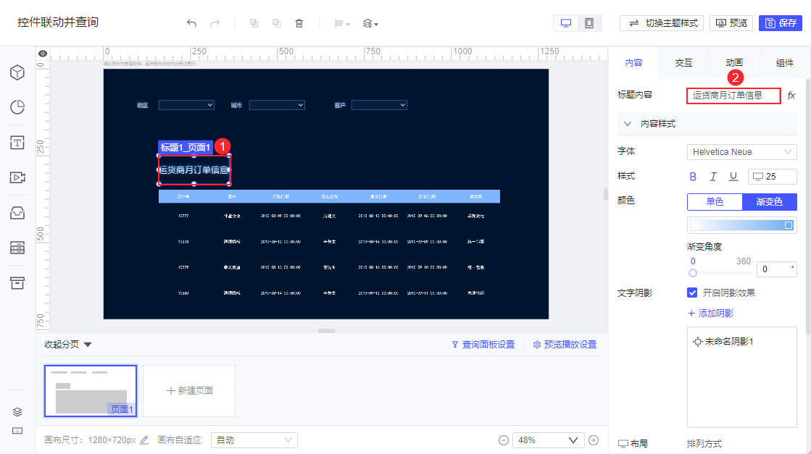
Task: Open the media video component icon
Action: click(x=17, y=177)
